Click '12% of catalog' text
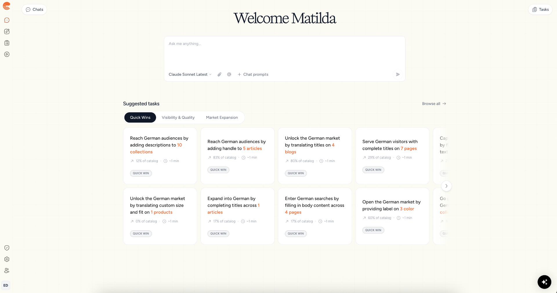This screenshot has height=293, width=557. tap(147, 161)
